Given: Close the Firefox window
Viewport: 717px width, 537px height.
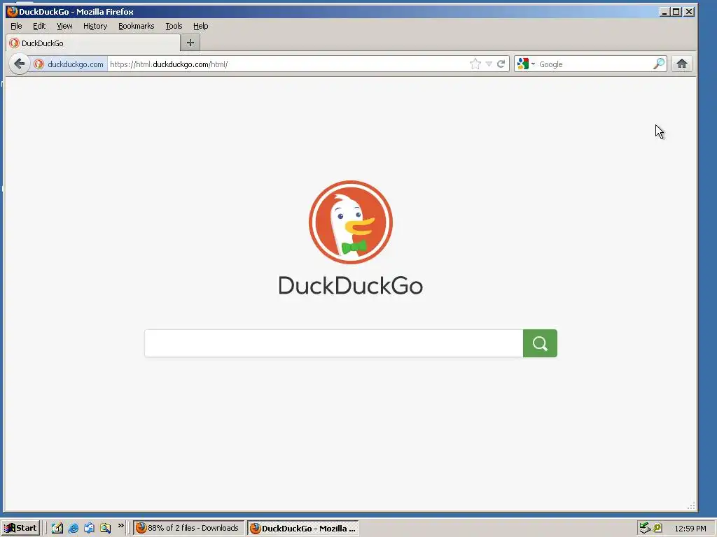Looking at the screenshot, I should 689,11.
